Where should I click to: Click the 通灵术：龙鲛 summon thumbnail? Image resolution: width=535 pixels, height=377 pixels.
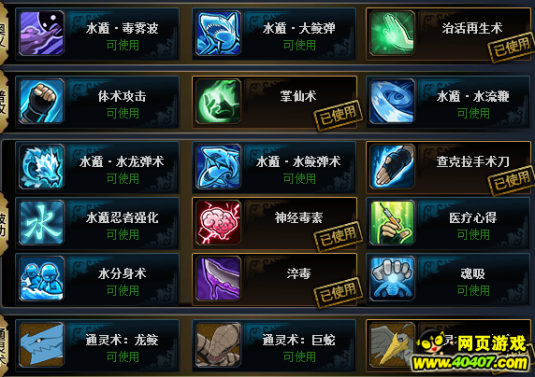tap(42, 344)
